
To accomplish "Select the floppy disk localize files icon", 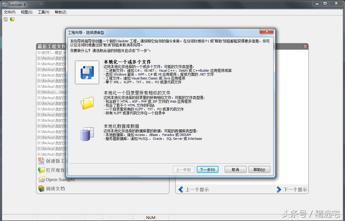I will pos(87,72).
